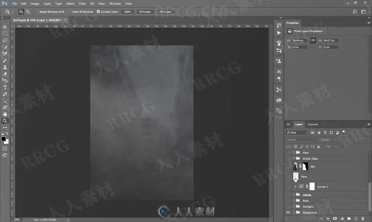Create a new layer
The width and height of the screenshot is (372, 222).
coord(356,219)
